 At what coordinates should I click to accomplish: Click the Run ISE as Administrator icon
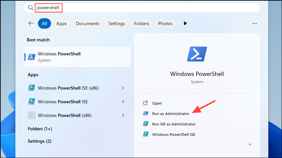146,124
